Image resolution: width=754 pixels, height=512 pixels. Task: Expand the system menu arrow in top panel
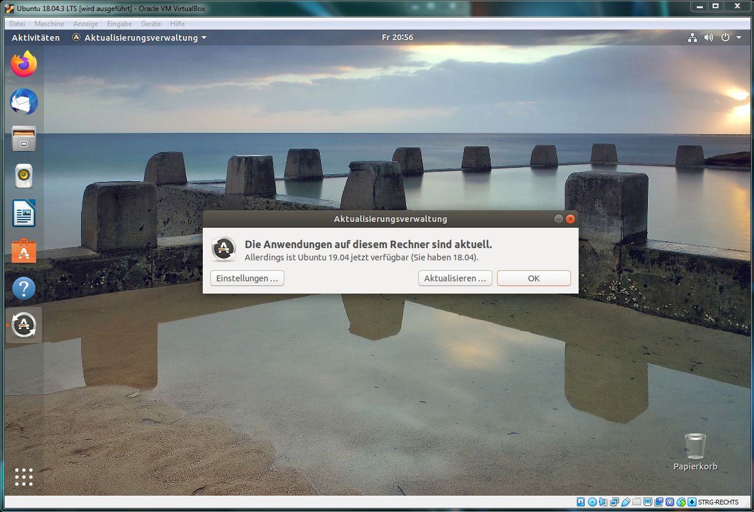coord(739,37)
